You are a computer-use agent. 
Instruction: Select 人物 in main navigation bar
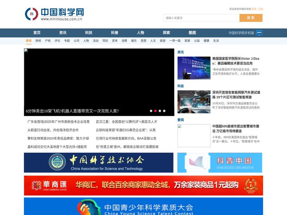[x=141, y=33]
